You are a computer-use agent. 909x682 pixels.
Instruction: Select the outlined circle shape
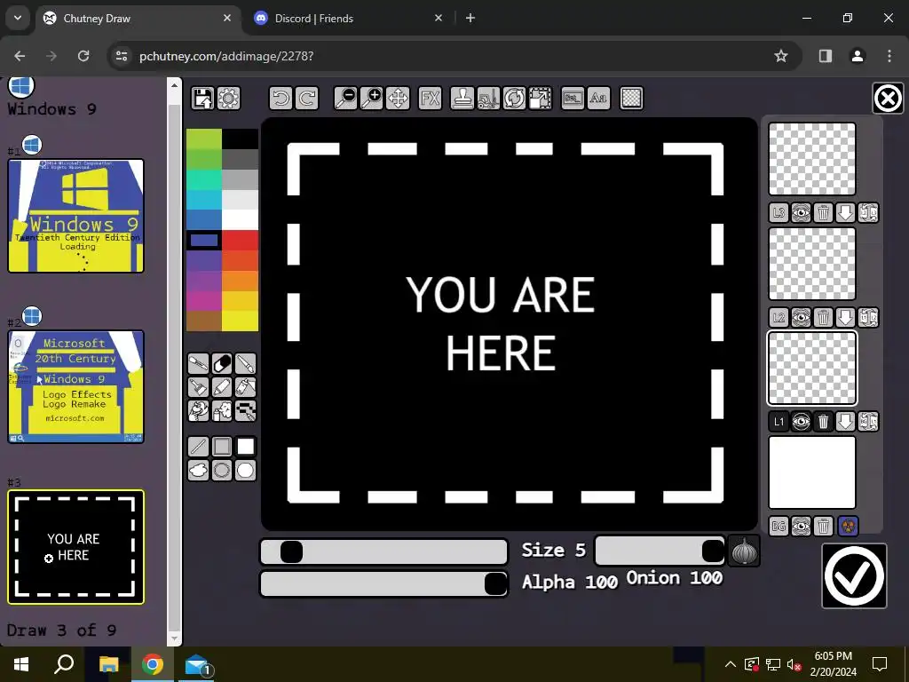(x=222, y=471)
